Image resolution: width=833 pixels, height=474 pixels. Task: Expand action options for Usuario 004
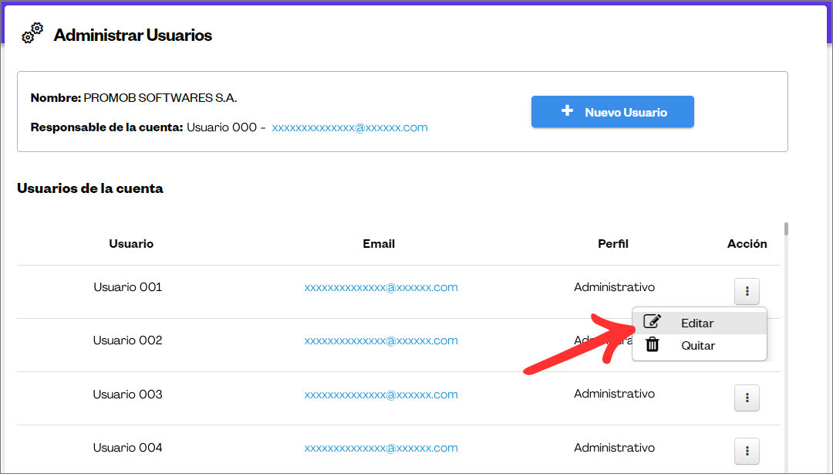[747, 451]
